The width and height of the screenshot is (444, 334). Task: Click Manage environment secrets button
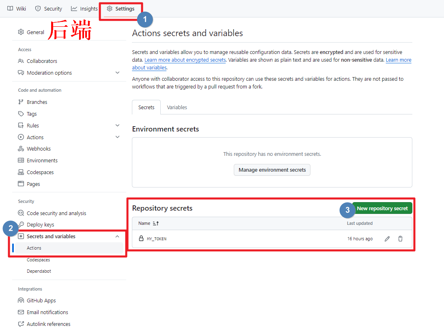click(272, 170)
